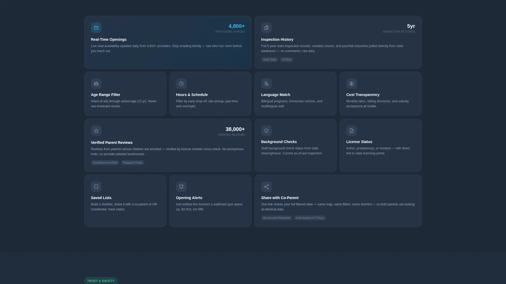Click the calendar icon on Real-Time Openings card

96,28
